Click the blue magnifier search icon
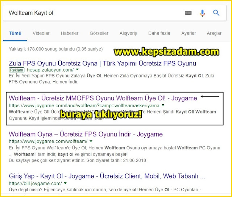The image size is (232, 197). (216, 13)
